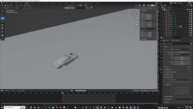Switch to the Layout workspace tab
The image size is (193, 109).
coord(27,3)
